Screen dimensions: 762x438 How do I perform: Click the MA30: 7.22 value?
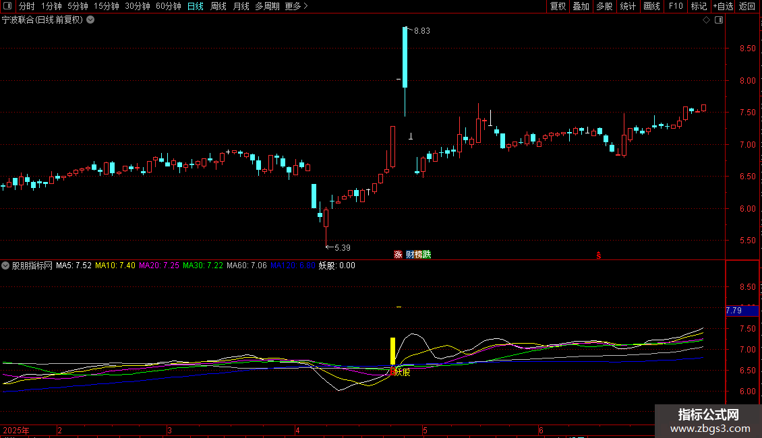tap(203, 265)
